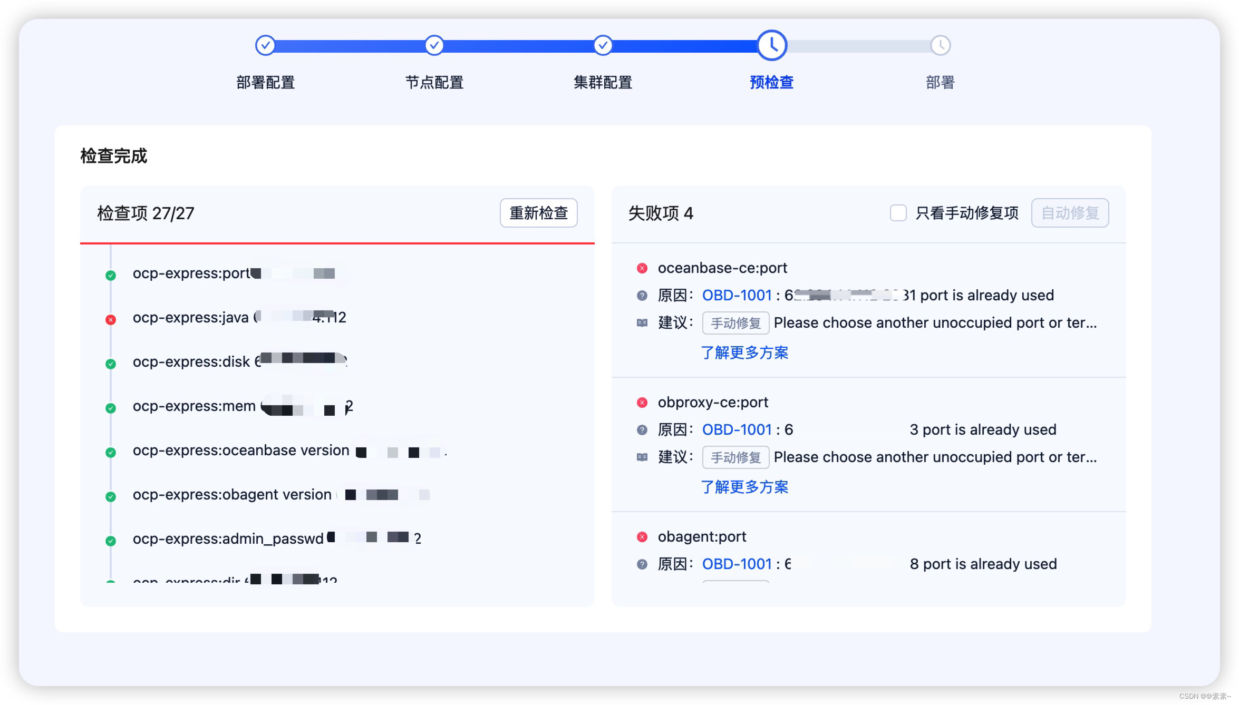The width and height of the screenshot is (1239, 705).
Task: Click 手动修复 tag under obproxy-ce:port
Action: pos(735,457)
